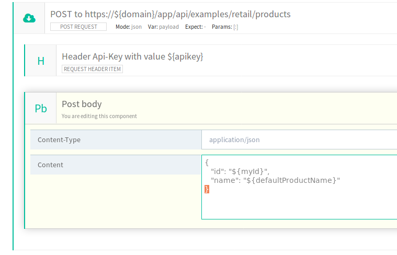Select the Header Api-Key component title
Viewport: 397px width, 255px height.
pos(132,56)
